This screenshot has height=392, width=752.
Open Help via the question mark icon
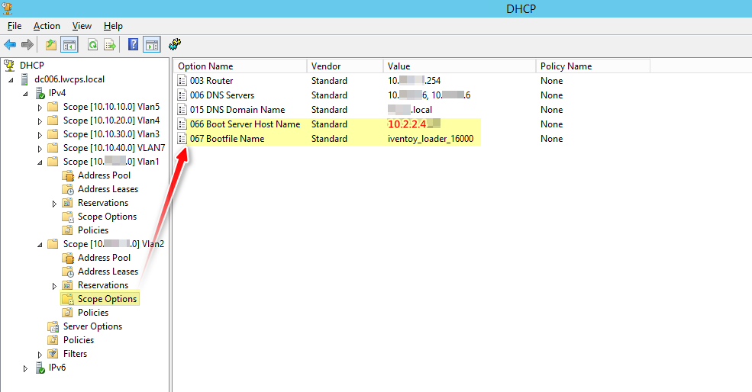tap(133, 45)
